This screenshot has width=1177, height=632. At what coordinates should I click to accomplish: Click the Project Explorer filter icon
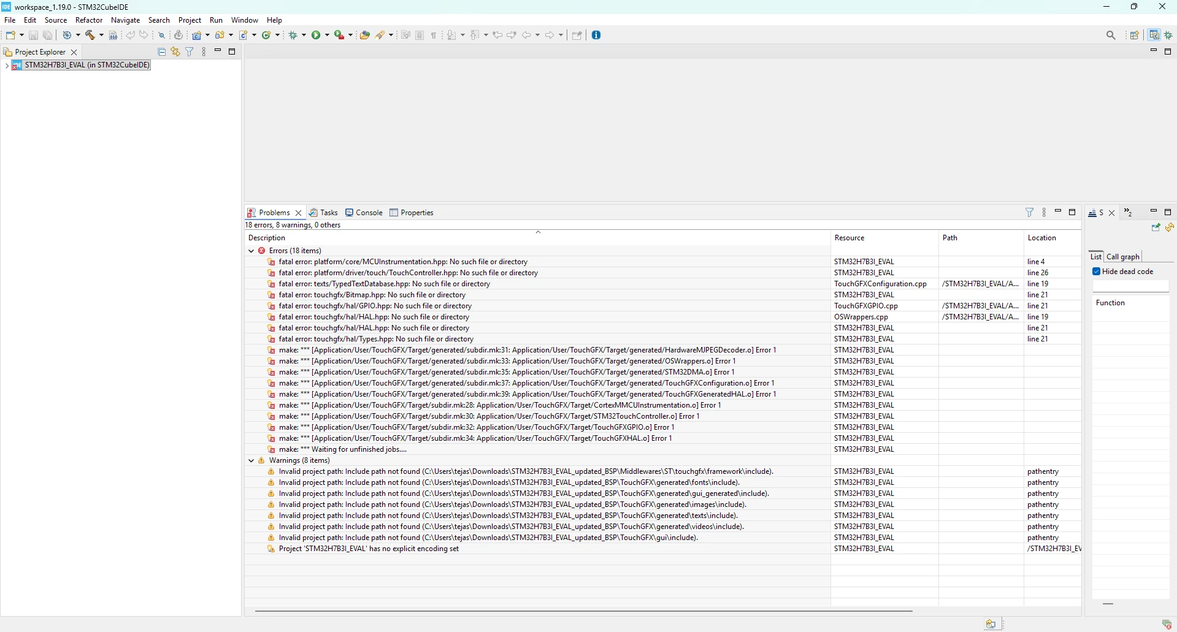(x=190, y=52)
